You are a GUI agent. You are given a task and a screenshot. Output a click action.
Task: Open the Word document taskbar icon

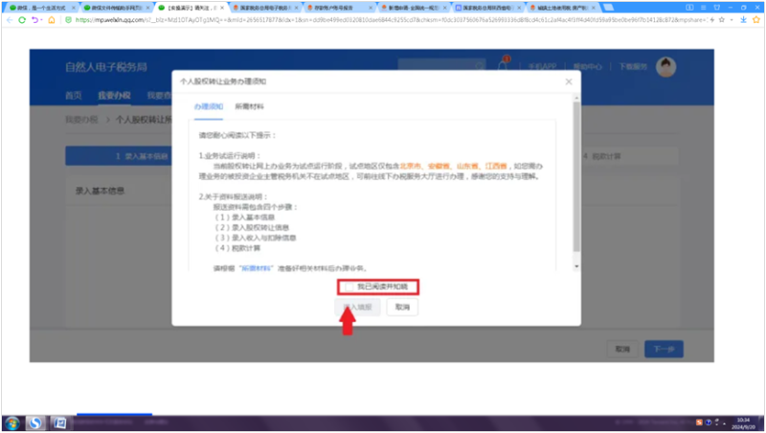[x=58, y=422]
